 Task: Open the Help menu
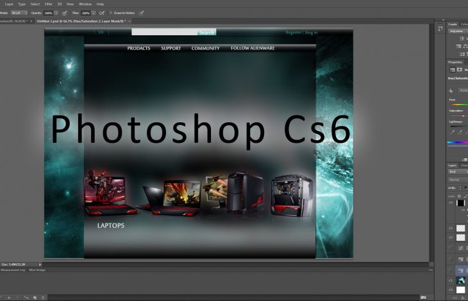click(100, 4)
